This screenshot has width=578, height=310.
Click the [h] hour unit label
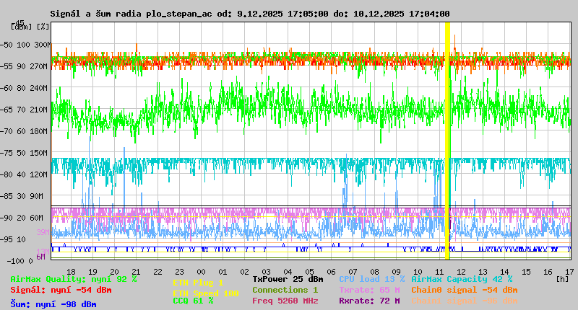[562, 279]
